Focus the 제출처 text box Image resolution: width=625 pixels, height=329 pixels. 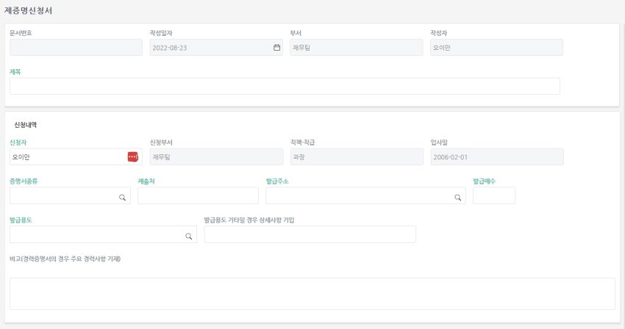point(198,195)
